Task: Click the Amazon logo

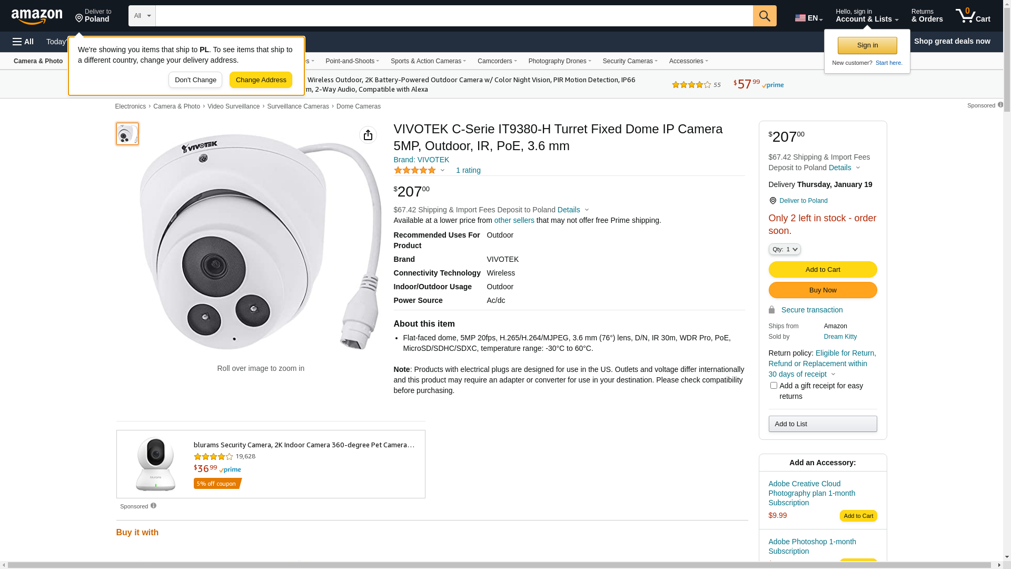Action: tap(37, 16)
